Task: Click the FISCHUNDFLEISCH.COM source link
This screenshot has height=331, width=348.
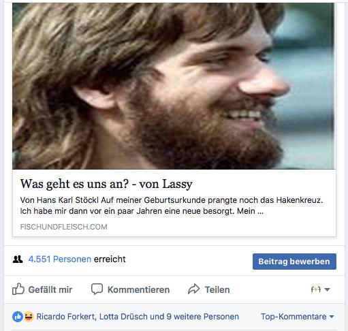Action: click(63, 227)
